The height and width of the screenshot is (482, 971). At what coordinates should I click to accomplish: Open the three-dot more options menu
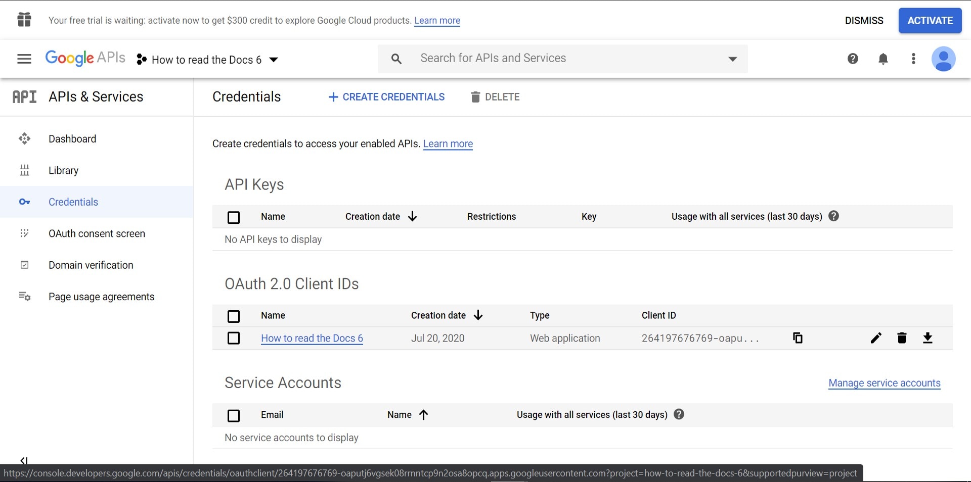click(913, 59)
